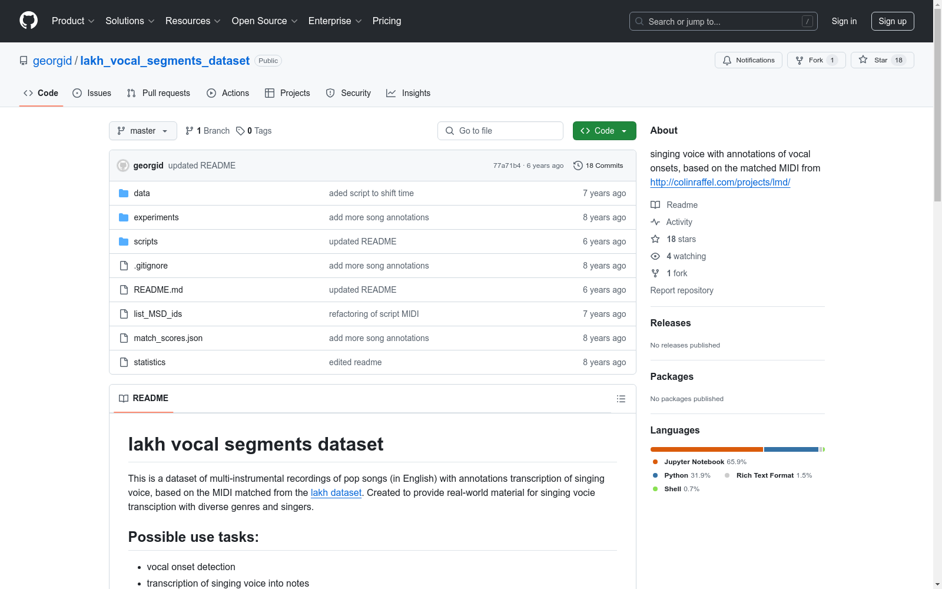Open the Releases section heading link
The image size is (942, 589).
coord(671,323)
